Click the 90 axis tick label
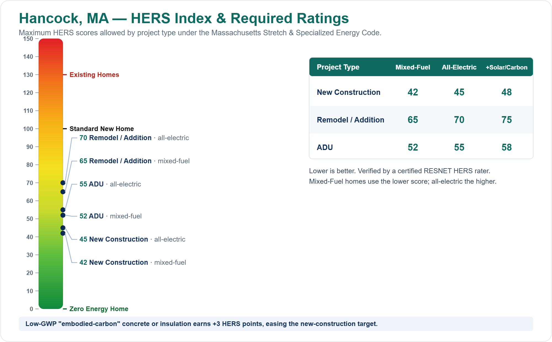Viewport: 552px width, 342px height. coord(30,147)
